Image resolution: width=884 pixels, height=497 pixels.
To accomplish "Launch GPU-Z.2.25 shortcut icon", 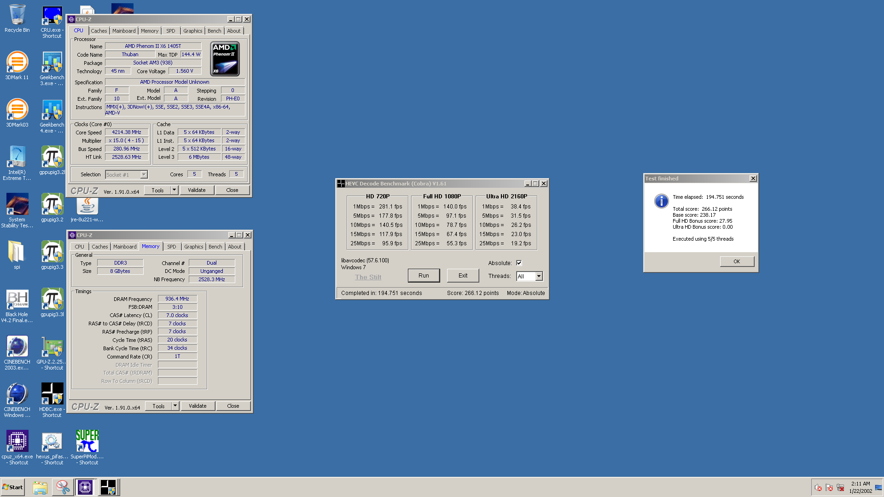I will [52, 353].
